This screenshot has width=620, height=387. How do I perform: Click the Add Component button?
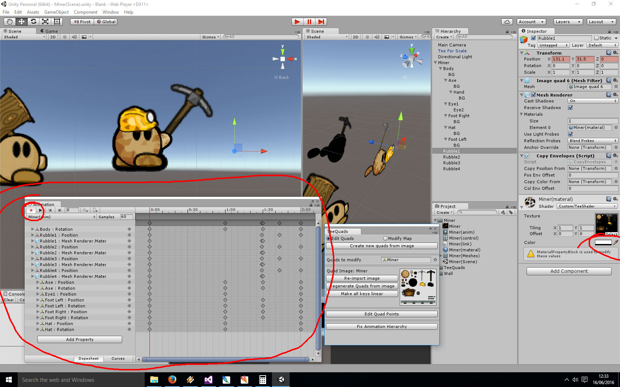coord(569,271)
